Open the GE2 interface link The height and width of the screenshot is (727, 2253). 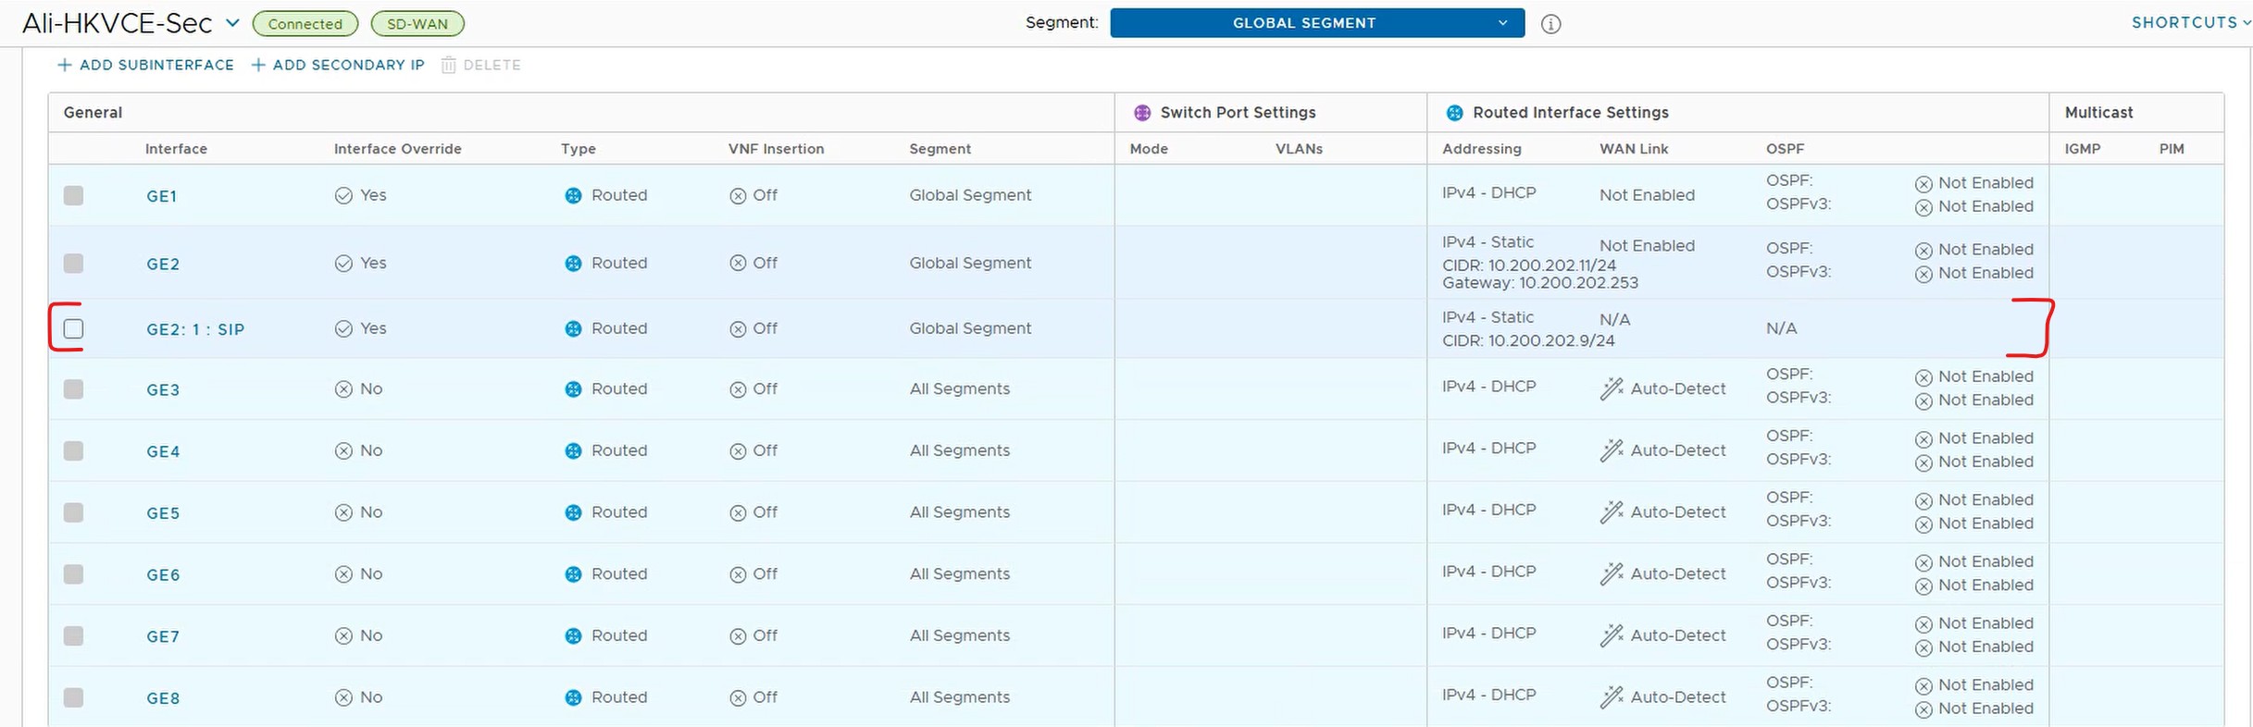(x=163, y=265)
